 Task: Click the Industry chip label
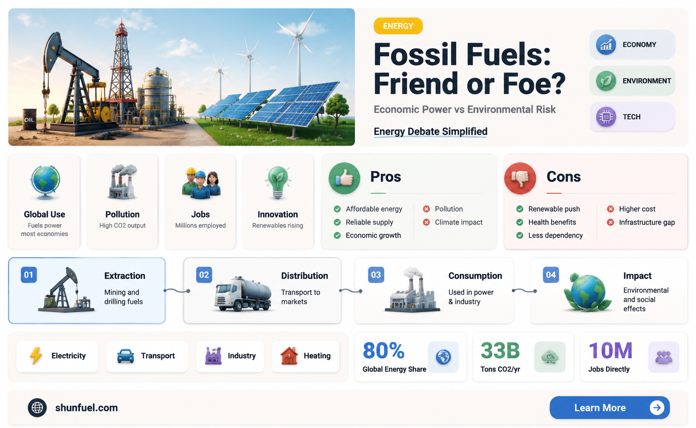pos(241,356)
